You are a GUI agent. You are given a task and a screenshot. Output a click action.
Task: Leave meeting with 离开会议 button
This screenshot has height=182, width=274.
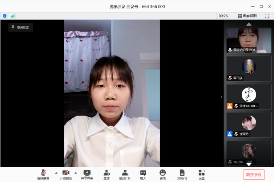[254, 174]
